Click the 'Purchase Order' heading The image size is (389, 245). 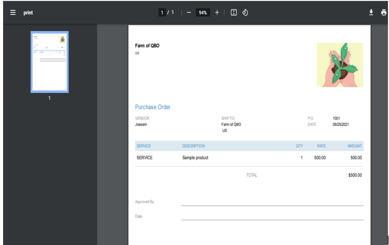[153, 107]
